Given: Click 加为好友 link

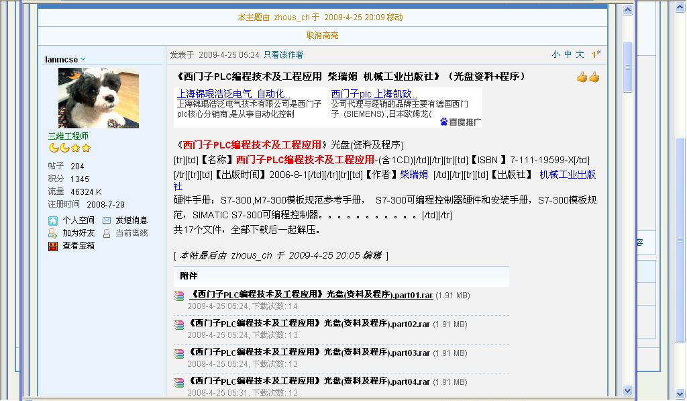Looking at the screenshot, I should coord(78,233).
